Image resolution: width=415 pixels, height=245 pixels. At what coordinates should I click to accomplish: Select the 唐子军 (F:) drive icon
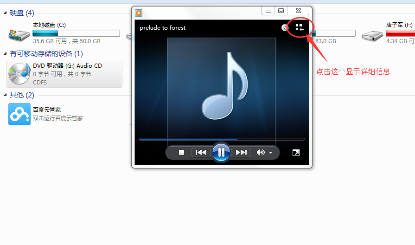tap(372, 36)
